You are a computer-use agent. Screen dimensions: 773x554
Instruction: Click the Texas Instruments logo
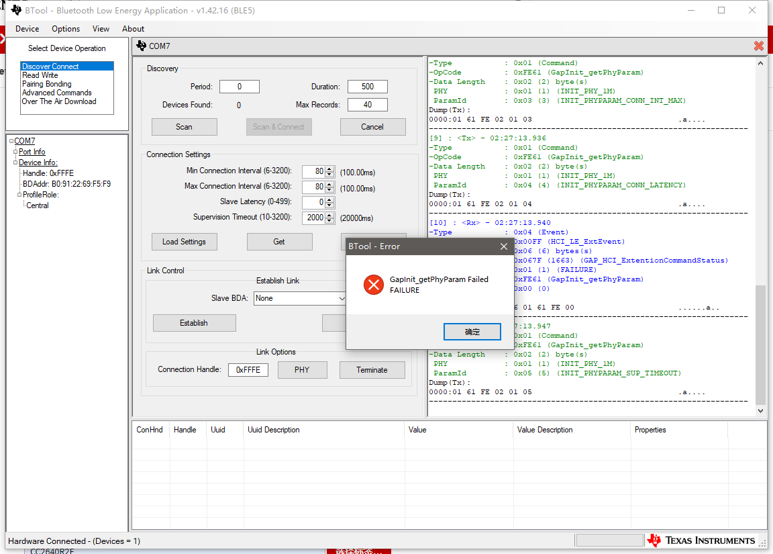[x=703, y=541]
